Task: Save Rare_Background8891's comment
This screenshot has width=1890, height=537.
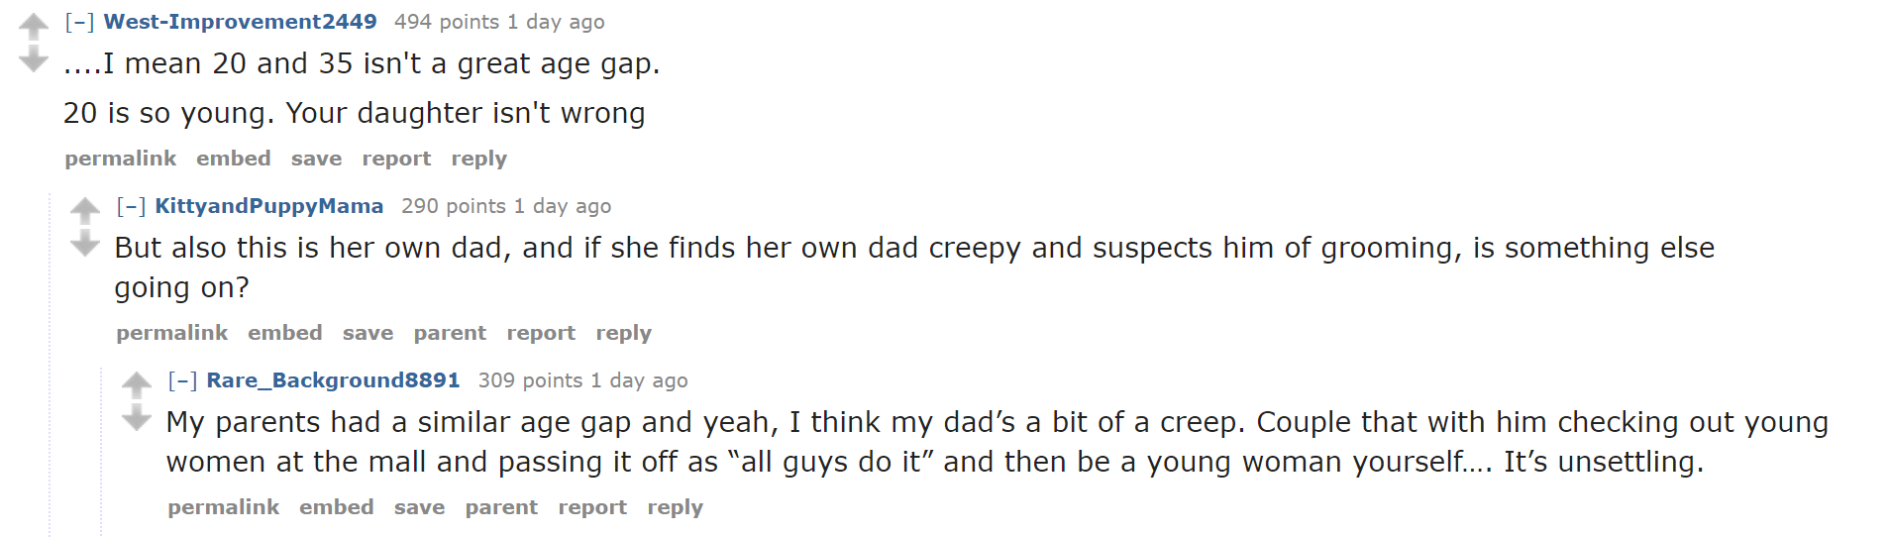Action: [x=419, y=507]
